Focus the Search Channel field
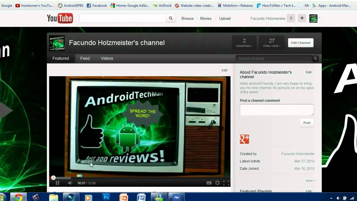Image resolution: width=357 pixels, height=201 pixels. click(274, 58)
